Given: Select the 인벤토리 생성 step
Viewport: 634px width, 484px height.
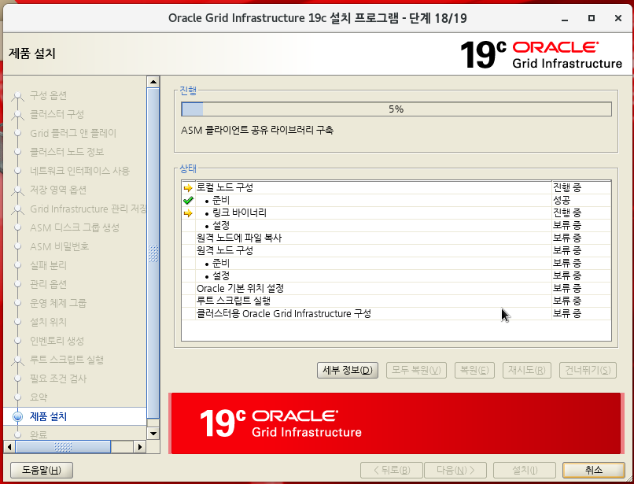Looking at the screenshot, I should (57, 341).
